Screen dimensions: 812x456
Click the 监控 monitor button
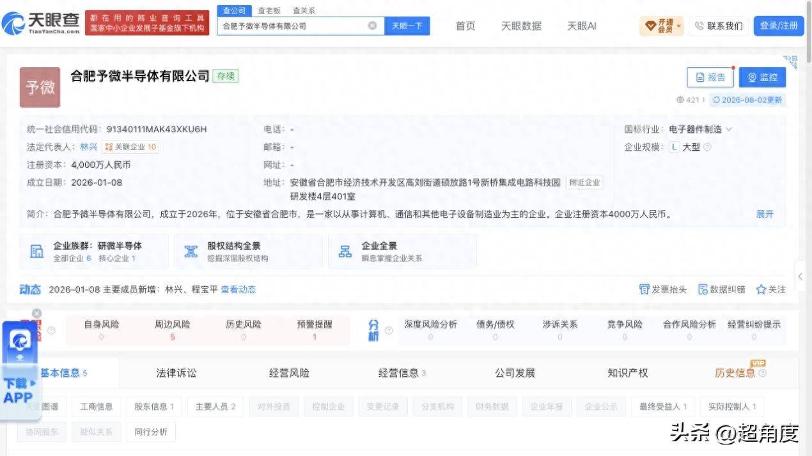pos(762,77)
